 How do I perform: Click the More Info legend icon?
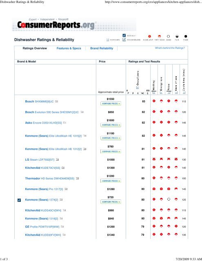(108, 40)
